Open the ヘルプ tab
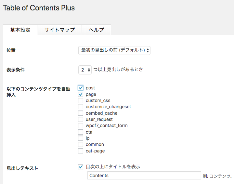 pos(96,30)
